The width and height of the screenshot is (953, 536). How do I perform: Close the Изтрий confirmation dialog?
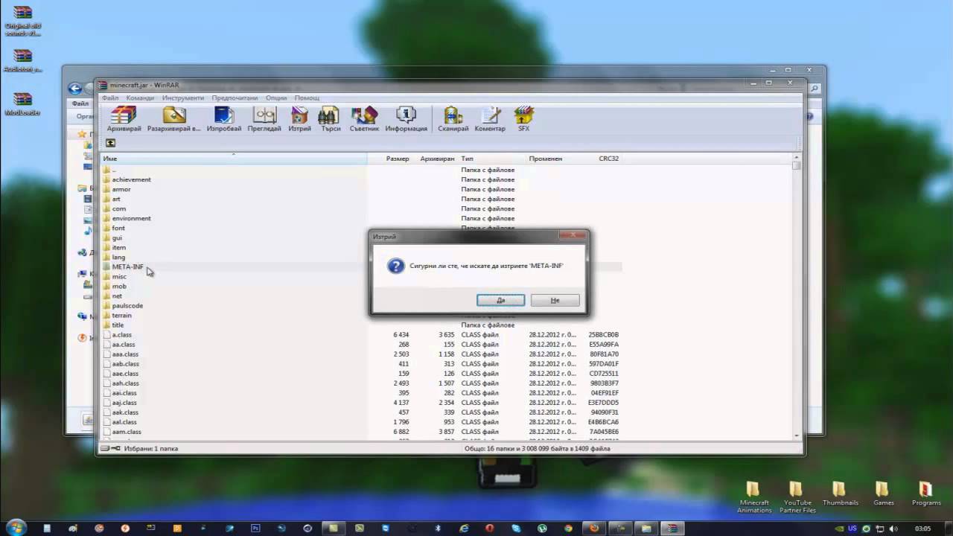572,235
